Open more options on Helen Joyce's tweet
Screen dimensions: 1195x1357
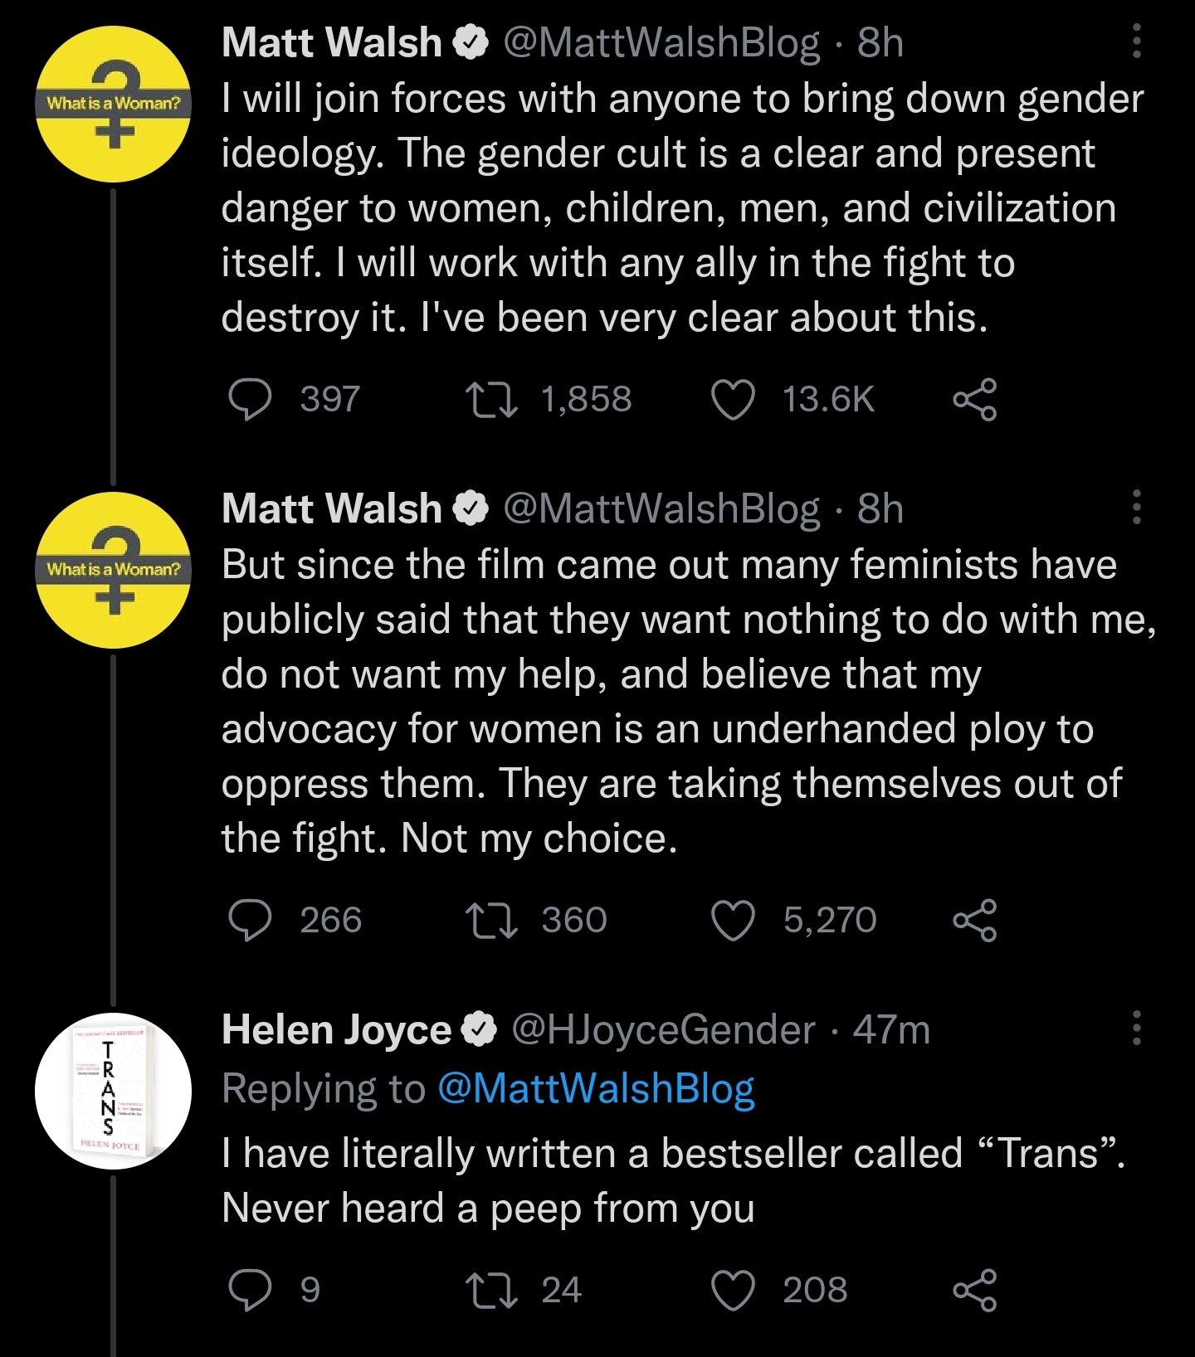click(1136, 1029)
